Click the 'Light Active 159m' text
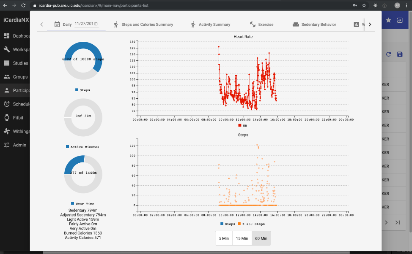 click(x=83, y=219)
